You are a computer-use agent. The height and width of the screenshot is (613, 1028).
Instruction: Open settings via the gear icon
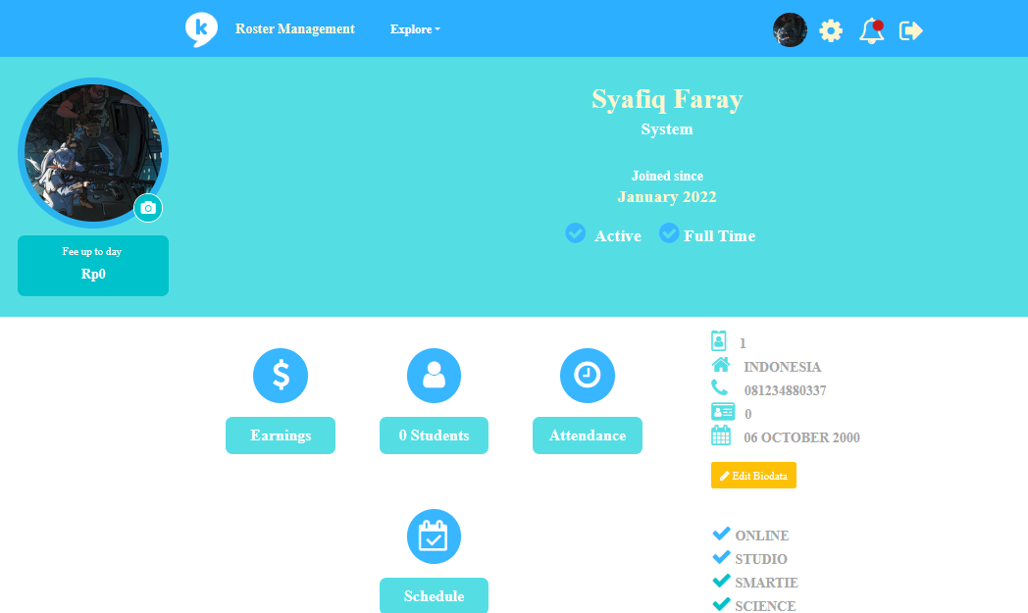pos(831,30)
